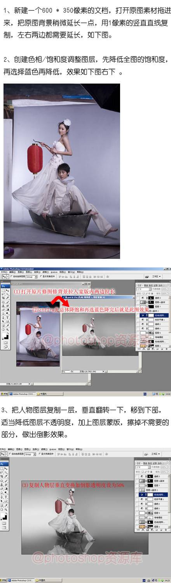
Task: Open Group dropdown in two-document window options bar
Action: (x=32, y=276)
